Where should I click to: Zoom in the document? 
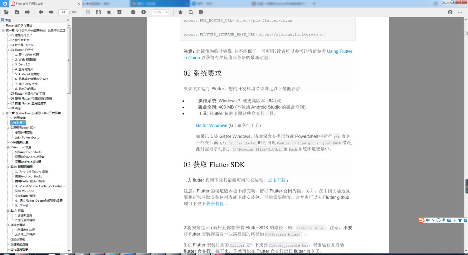click(143, 12)
